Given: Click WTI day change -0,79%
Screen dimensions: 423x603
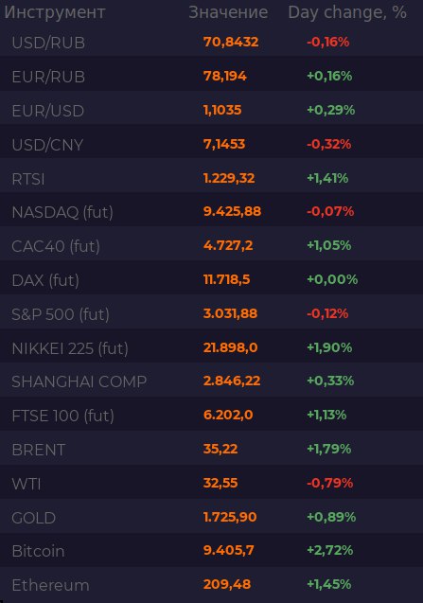Looking at the screenshot, I should (329, 483).
